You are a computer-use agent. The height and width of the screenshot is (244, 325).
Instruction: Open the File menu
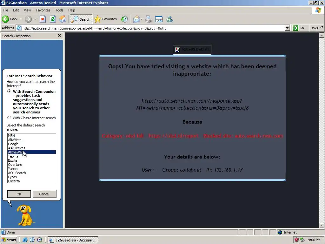(5, 10)
